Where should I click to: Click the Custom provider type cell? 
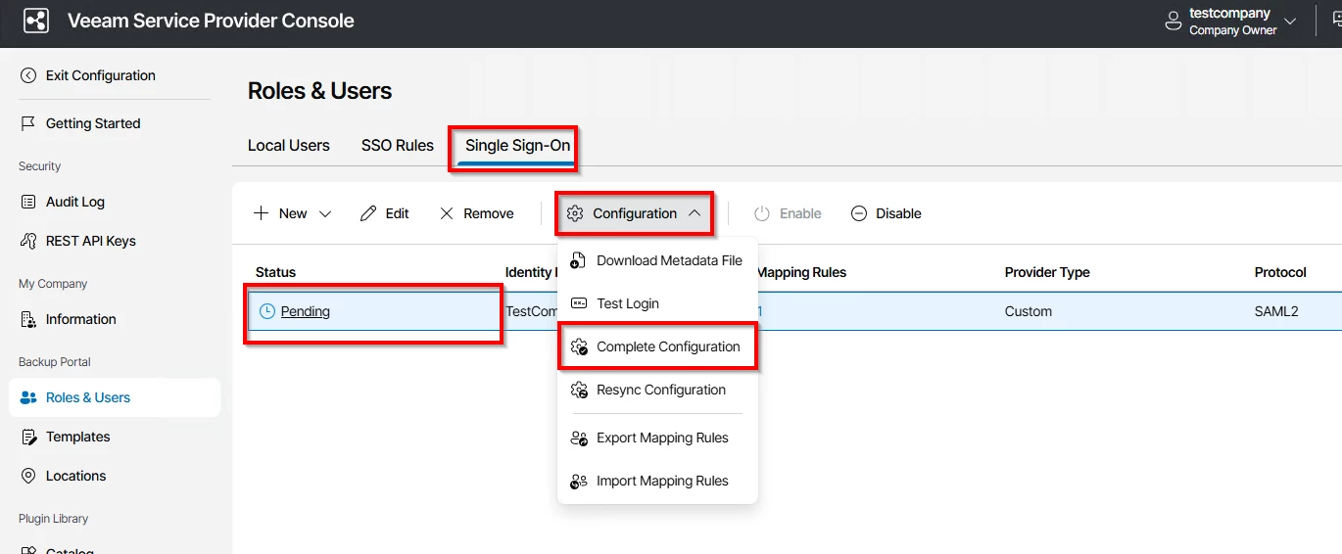pos(1029,311)
